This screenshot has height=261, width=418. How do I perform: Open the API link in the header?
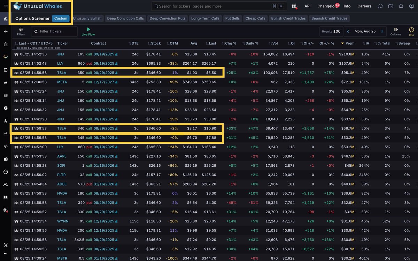(x=307, y=6)
